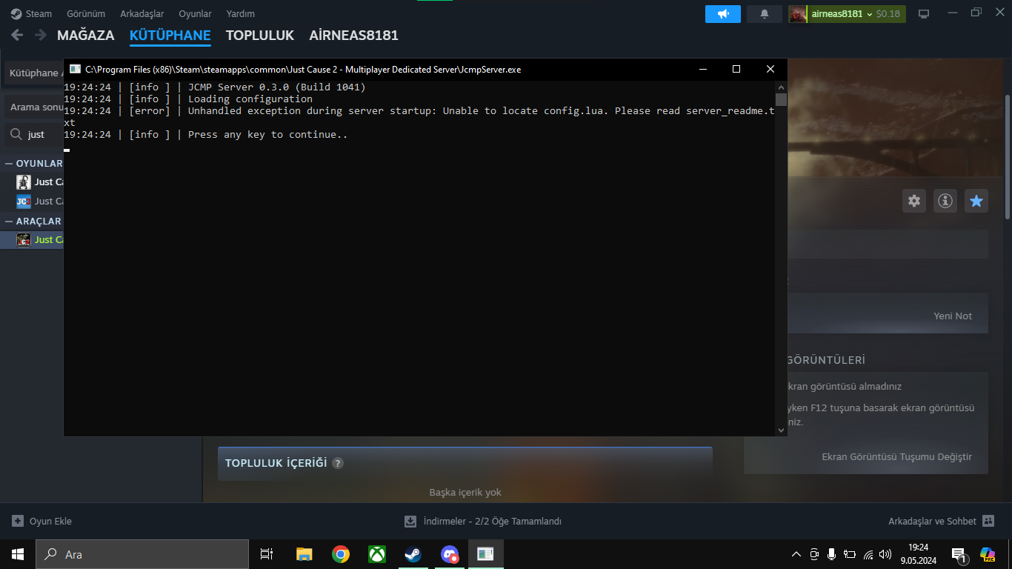Open Task View on the taskbar
The width and height of the screenshot is (1012, 569).
[267, 554]
